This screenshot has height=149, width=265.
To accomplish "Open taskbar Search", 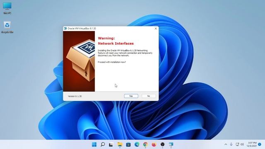I will (103, 144).
